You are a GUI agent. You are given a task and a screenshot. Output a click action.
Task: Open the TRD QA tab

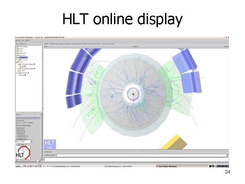pos(94,44)
